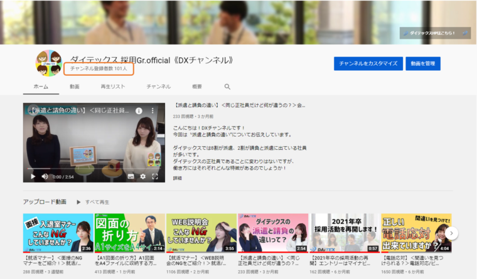Click the チャンネルをカスタマイズ button
The image size is (477, 279).
(368, 63)
